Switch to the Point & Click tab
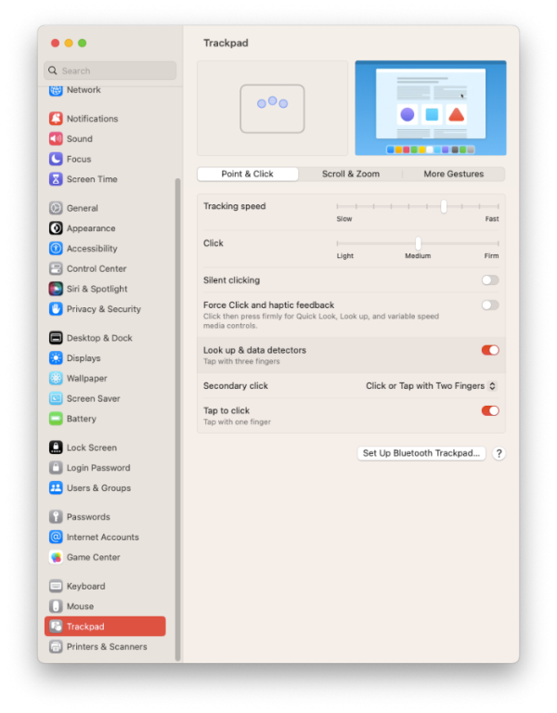557x713 pixels. [247, 175]
